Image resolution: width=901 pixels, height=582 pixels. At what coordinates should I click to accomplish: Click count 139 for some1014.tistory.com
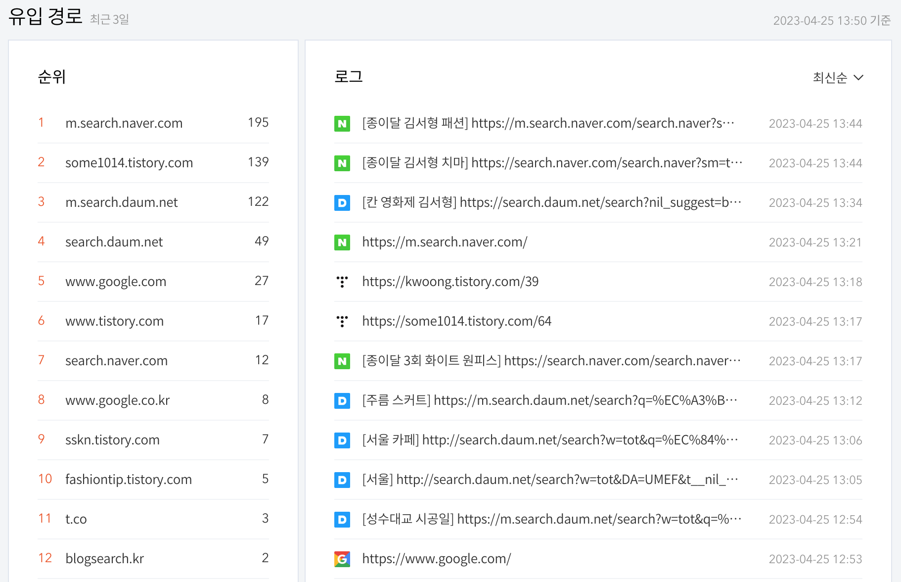(258, 162)
